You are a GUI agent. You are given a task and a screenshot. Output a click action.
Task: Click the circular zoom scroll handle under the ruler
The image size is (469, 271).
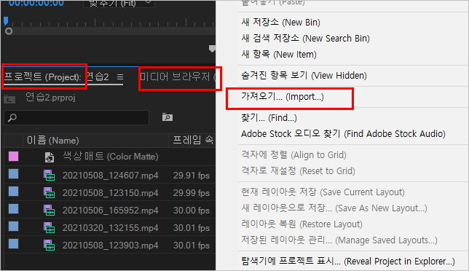pos(9,31)
